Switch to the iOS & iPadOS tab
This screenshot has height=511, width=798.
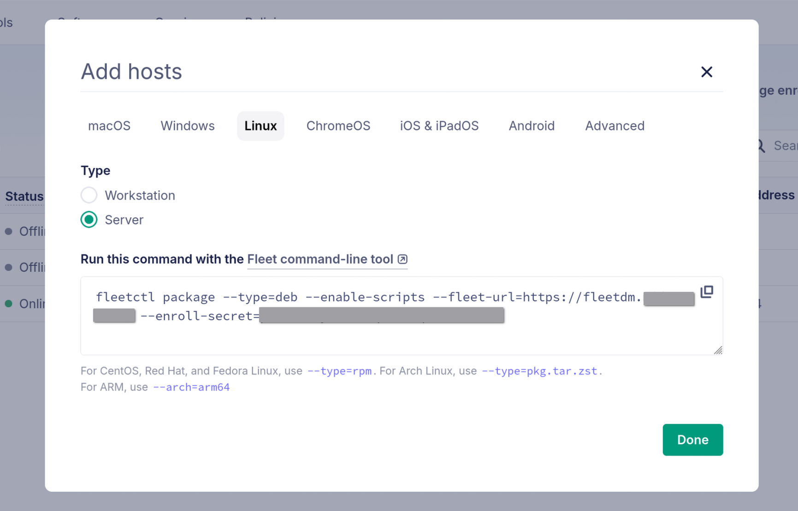tap(439, 126)
